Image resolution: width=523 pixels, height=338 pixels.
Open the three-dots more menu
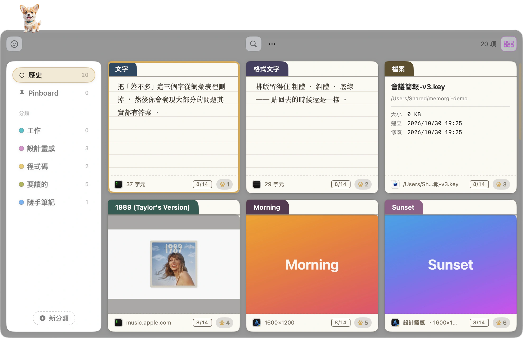(272, 44)
